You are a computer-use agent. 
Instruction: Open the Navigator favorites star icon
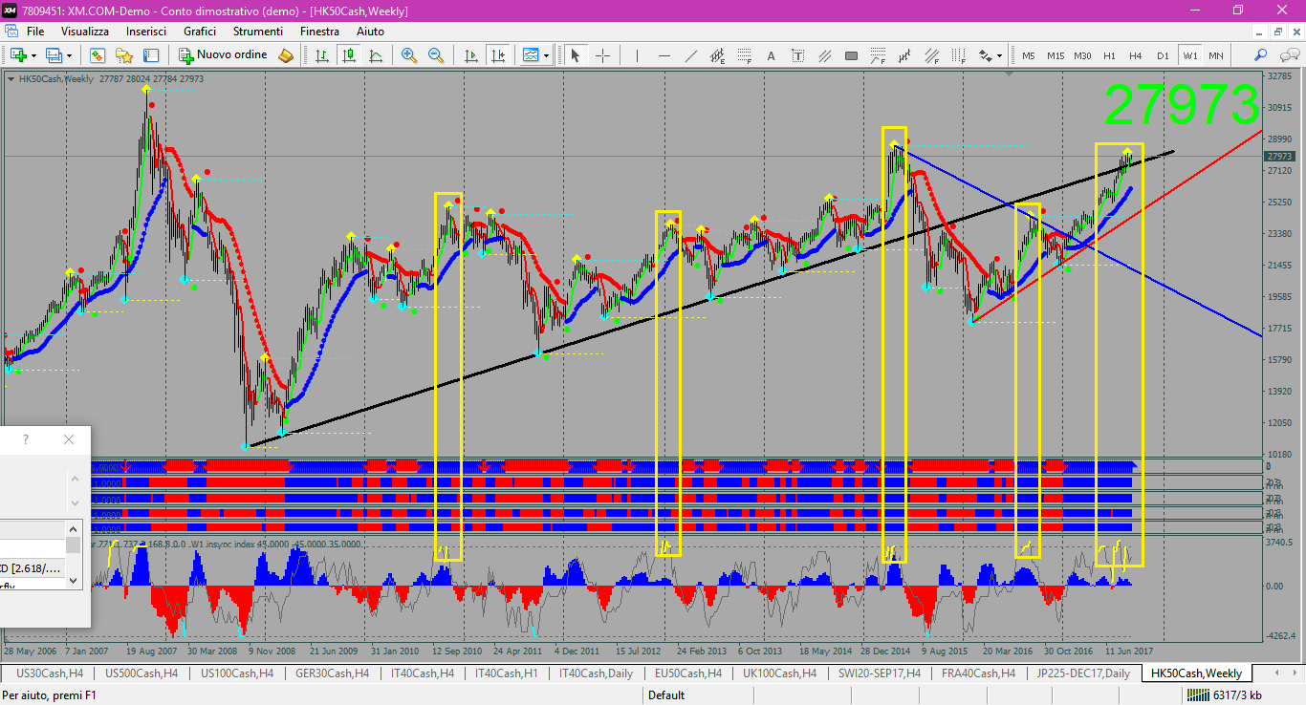(124, 55)
